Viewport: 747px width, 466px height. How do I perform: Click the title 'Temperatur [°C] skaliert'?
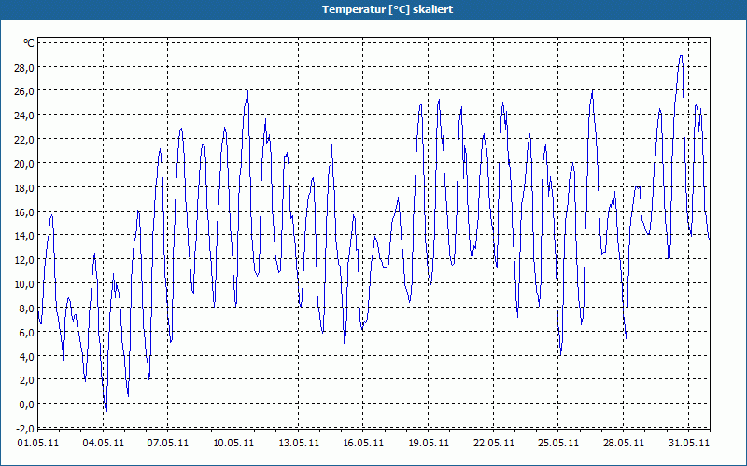[x=387, y=9]
